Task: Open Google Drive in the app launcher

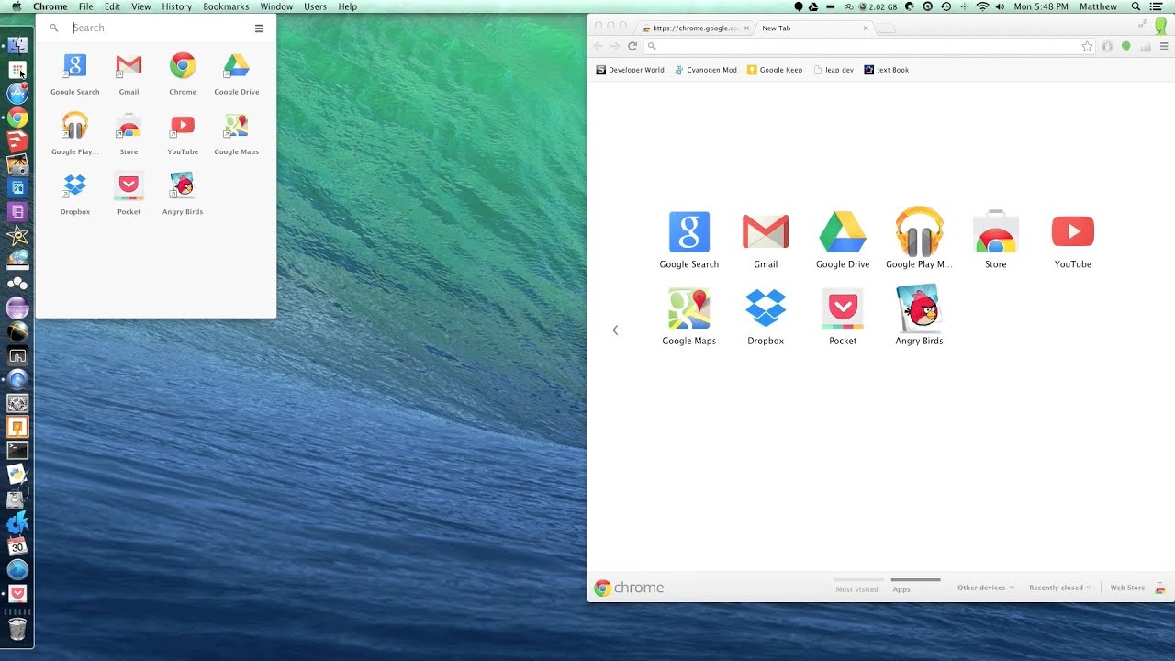Action: pyautogui.click(x=237, y=73)
